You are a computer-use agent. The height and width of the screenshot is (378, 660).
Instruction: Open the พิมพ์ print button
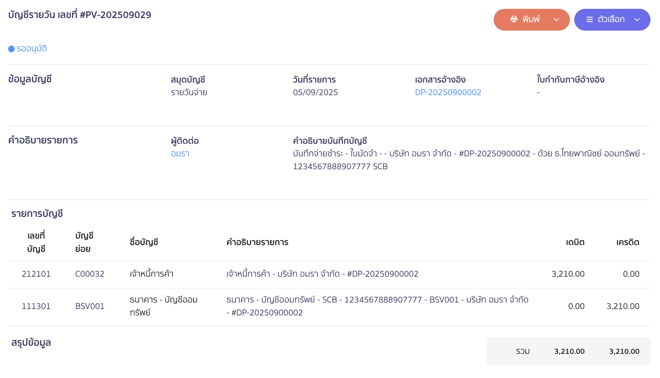coord(531,20)
